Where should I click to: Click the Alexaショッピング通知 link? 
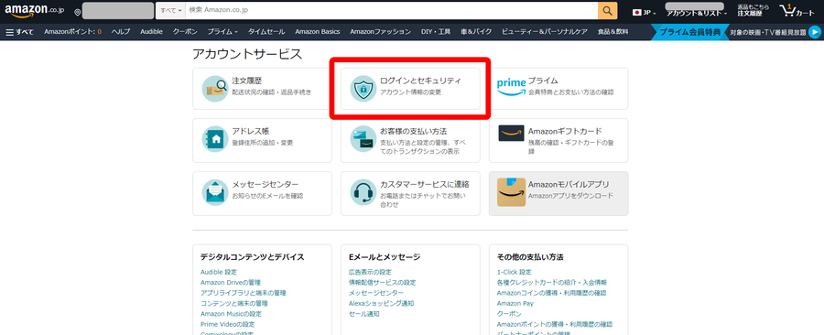click(381, 304)
